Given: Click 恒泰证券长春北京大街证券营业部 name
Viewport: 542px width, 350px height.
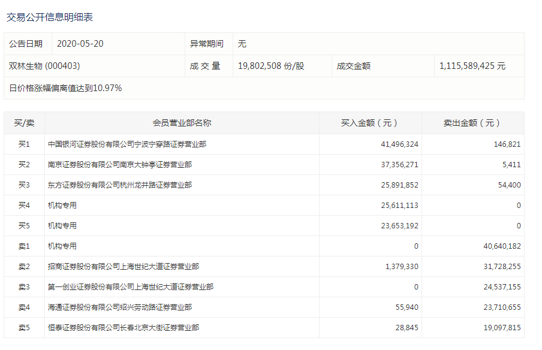Looking at the screenshot, I should tap(124, 328).
